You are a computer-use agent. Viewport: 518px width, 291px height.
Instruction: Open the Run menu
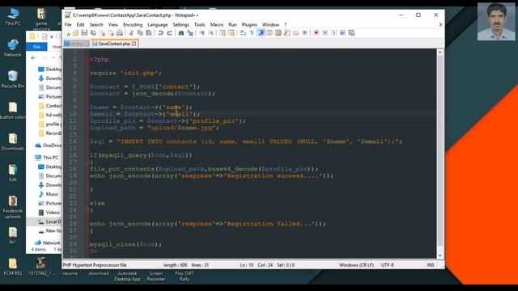click(232, 25)
